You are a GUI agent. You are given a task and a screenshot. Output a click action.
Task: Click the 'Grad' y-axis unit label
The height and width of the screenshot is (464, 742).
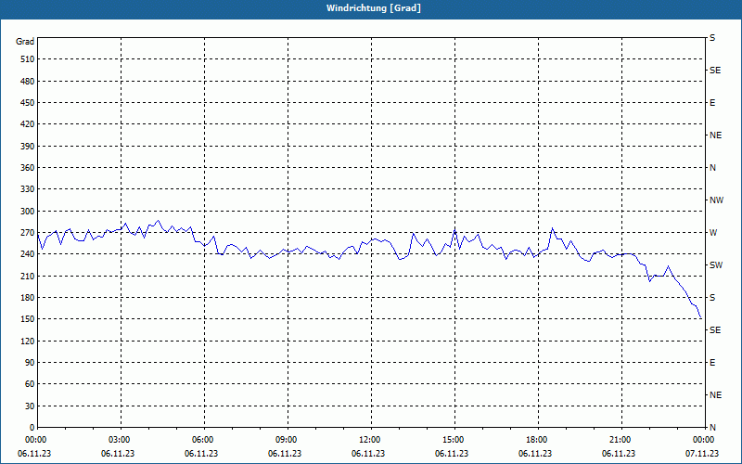click(25, 42)
